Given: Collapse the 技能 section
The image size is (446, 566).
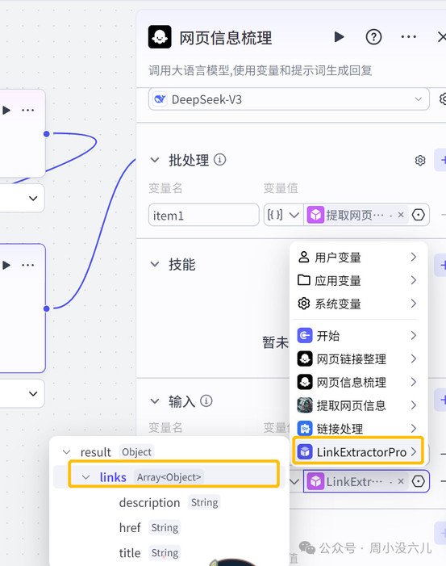Looking at the screenshot, I should [x=155, y=264].
